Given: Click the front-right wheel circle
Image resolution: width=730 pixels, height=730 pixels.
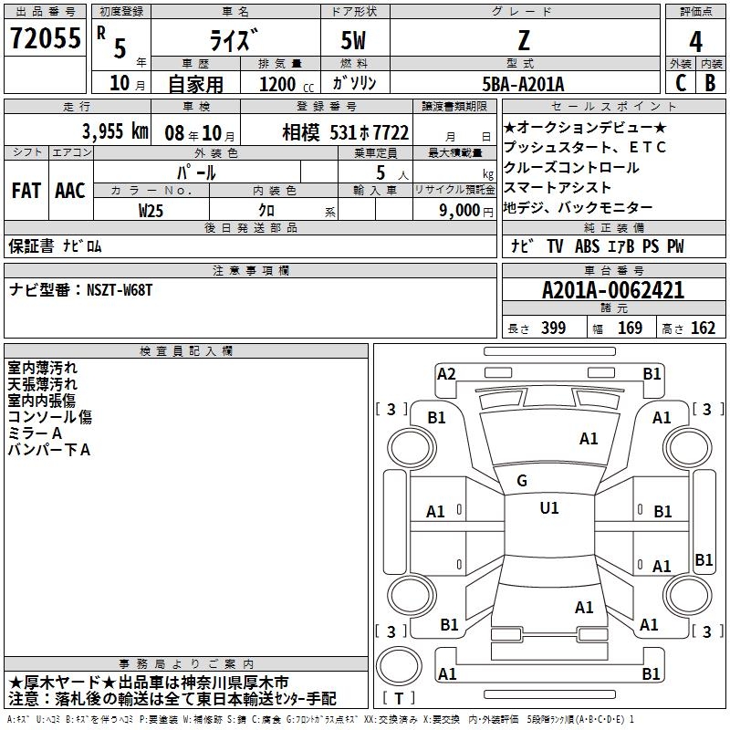Looking at the screenshot, I should 688,447.
